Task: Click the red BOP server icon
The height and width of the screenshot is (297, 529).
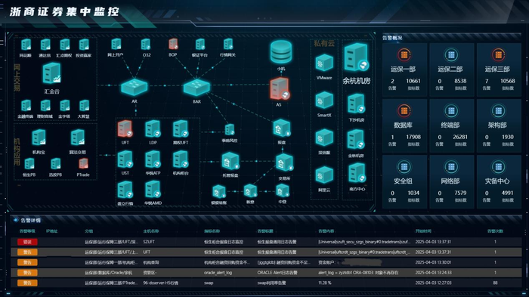Action: tap(173, 45)
